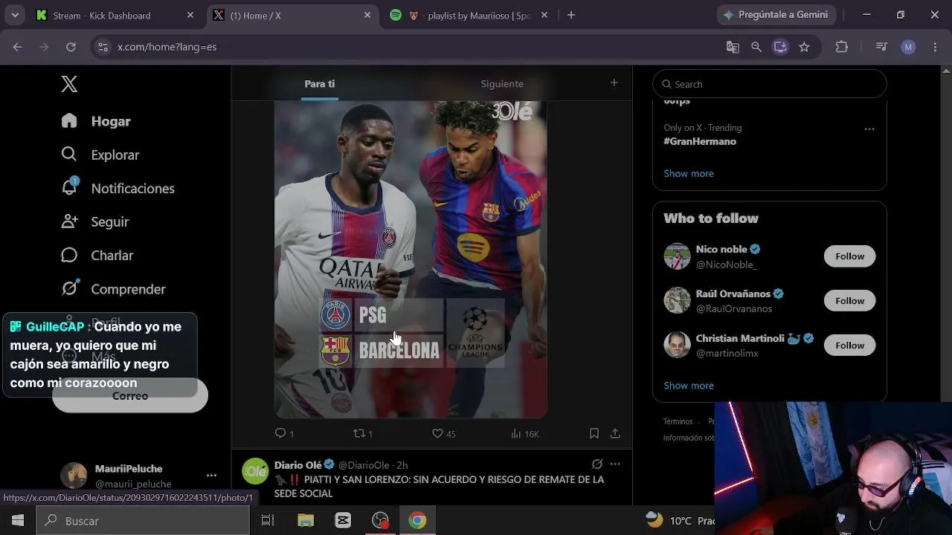This screenshot has height=535, width=952.
Task: Open more options for the #GranHermano trend
Action: 869,129
